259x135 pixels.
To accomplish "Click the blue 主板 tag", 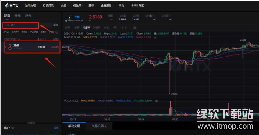I will [x=77, y=17].
